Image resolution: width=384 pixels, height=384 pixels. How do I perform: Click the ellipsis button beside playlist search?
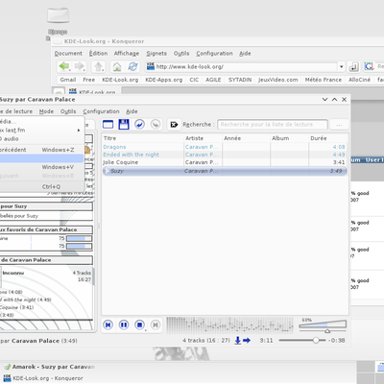pyautogui.click(x=339, y=125)
